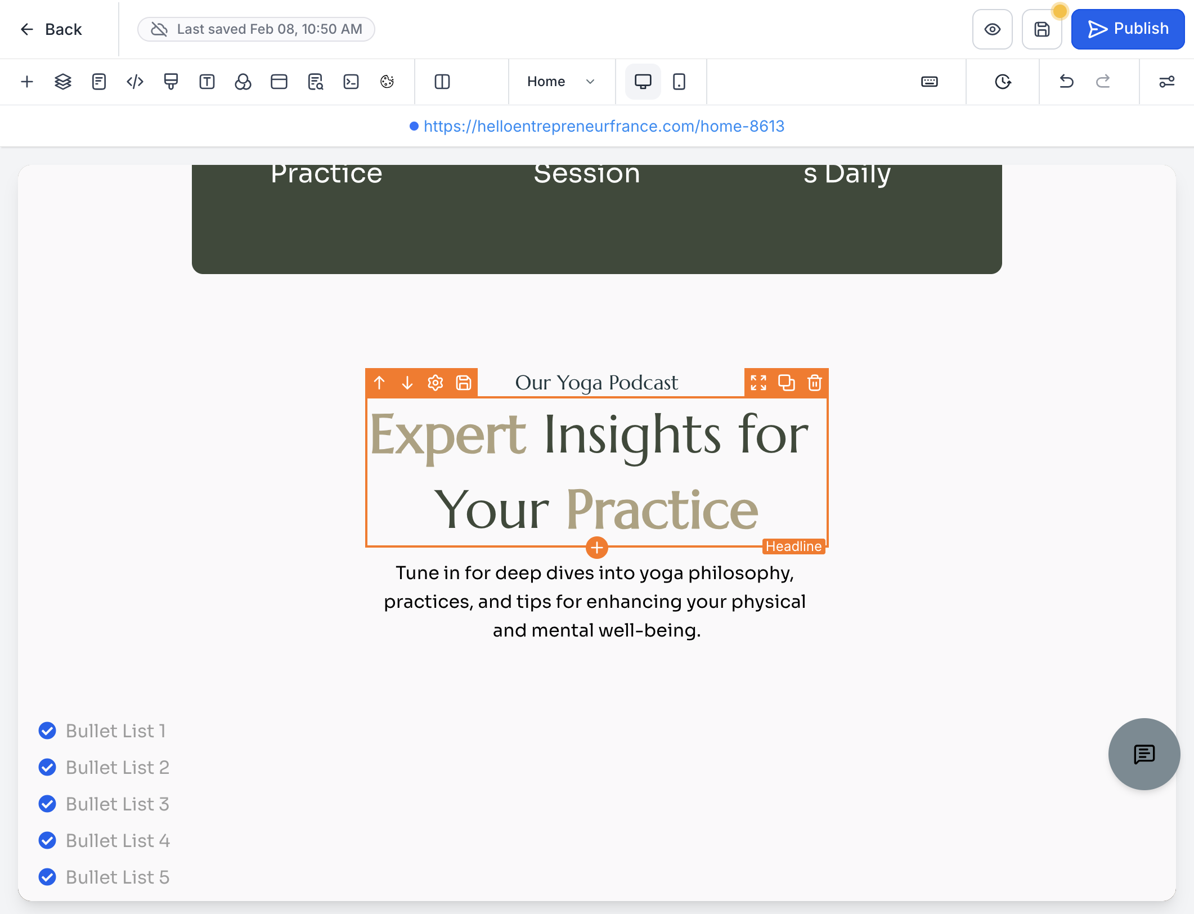Open the terminal tracking code icon

click(351, 82)
